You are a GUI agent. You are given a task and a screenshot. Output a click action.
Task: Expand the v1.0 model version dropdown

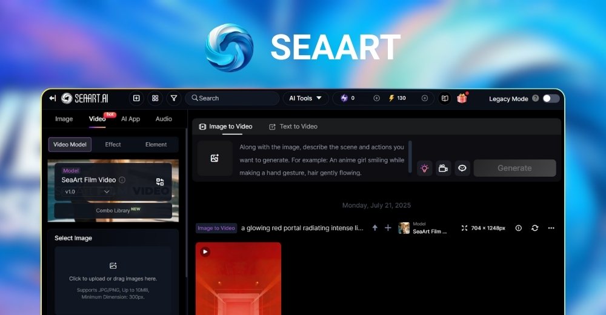click(88, 191)
